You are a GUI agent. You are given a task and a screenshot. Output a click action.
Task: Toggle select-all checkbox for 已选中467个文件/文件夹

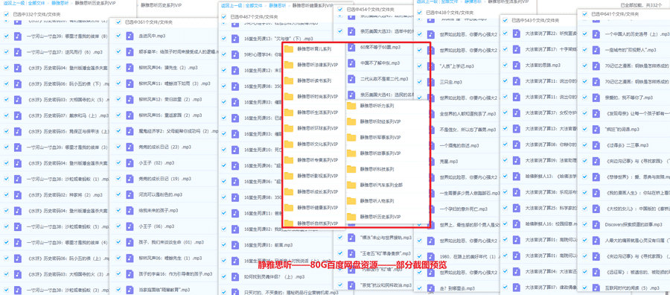(224, 17)
